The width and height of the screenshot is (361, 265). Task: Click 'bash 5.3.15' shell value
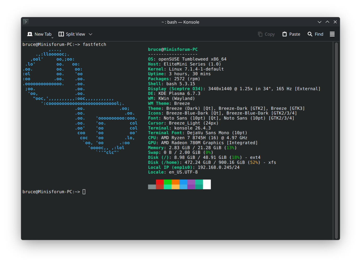pyautogui.click(x=181, y=84)
